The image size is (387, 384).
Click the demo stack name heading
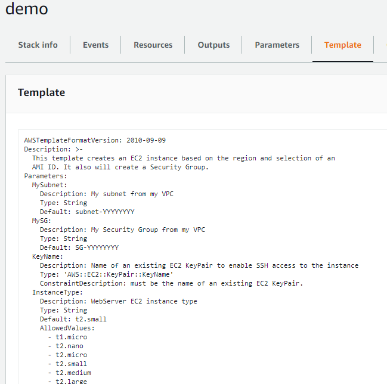coord(27,9)
